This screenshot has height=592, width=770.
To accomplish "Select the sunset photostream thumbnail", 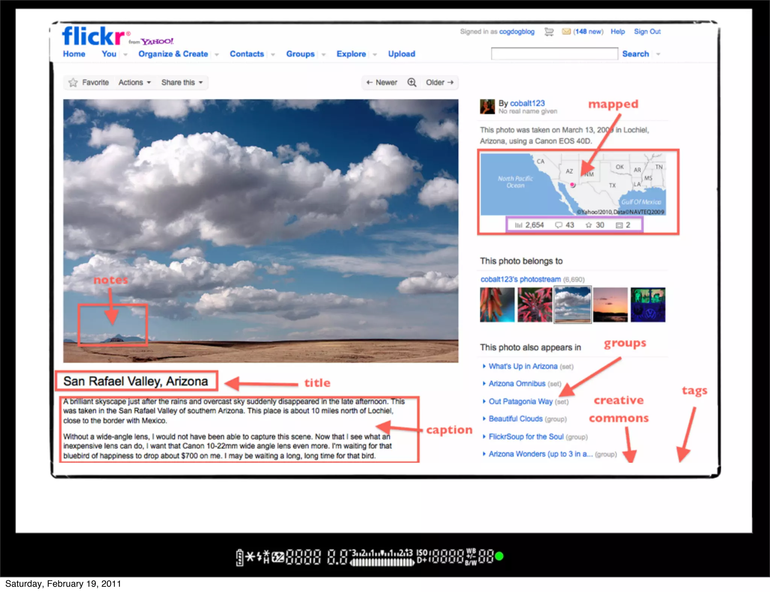I will (610, 305).
